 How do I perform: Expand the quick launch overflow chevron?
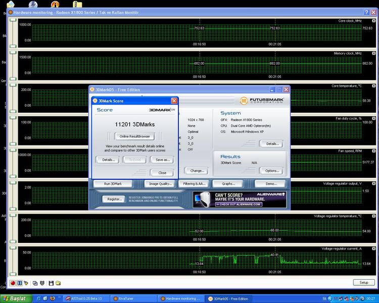pos(59,297)
